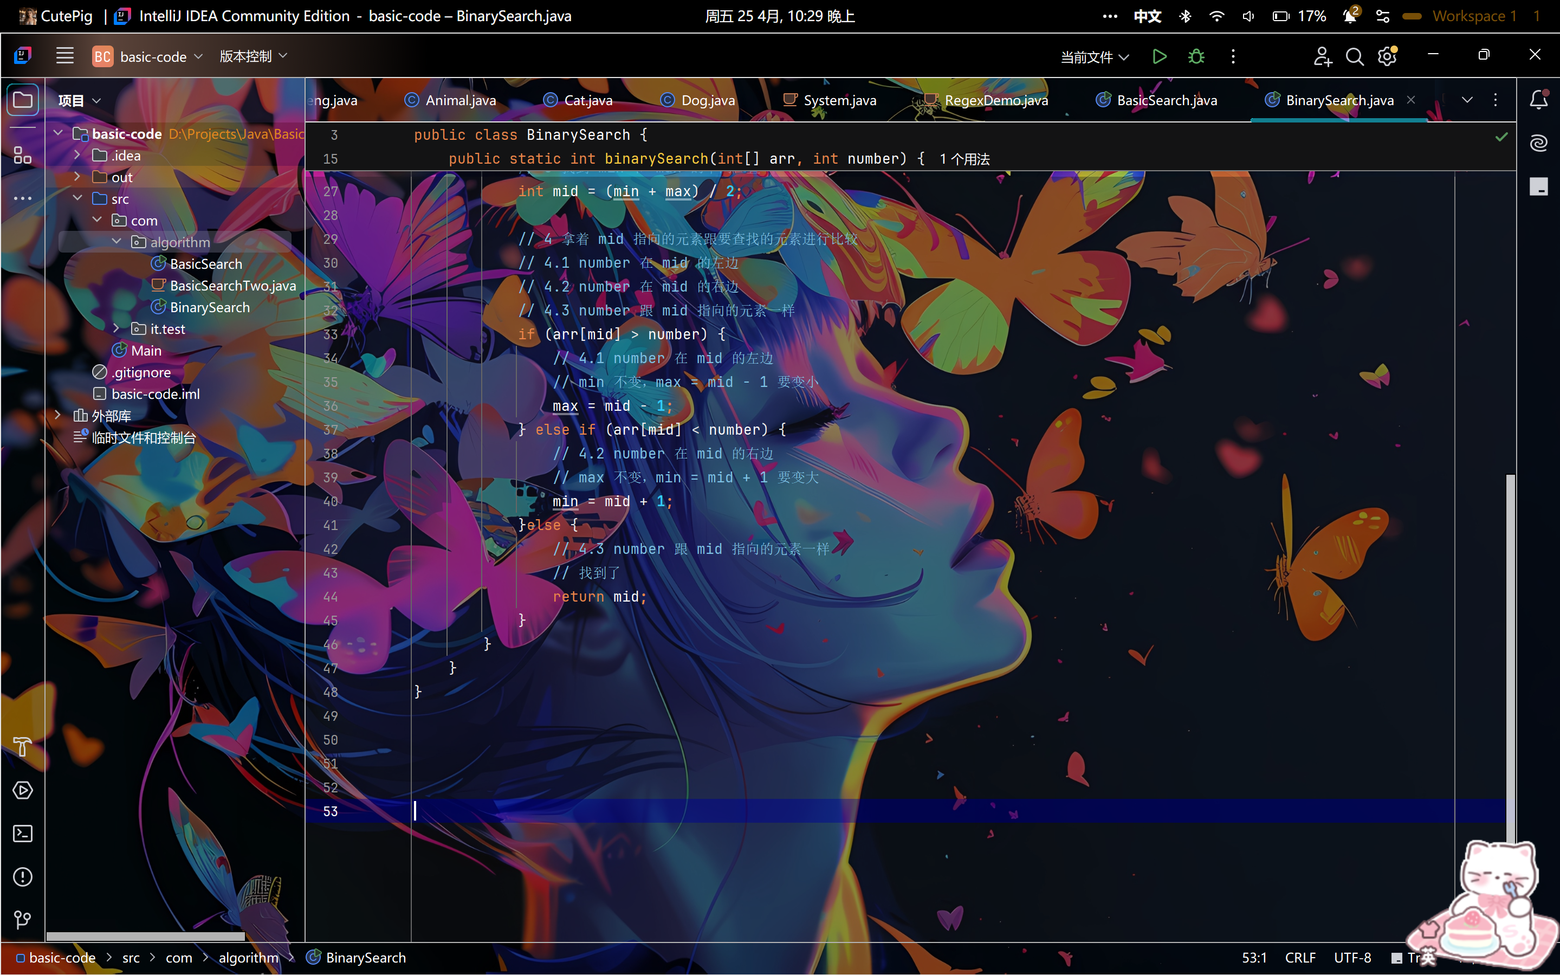
Task: Show hidden editor tabs chevron
Action: click(1467, 100)
